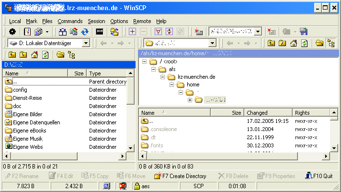Image resolution: width=341 pixels, height=192 pixels.
Task: Select the .consoleone remote folder
Action: click(163, 129)
